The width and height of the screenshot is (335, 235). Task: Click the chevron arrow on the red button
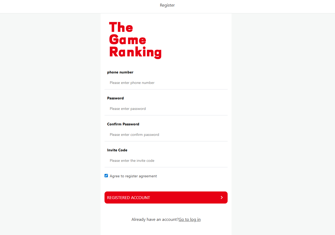pyautogui.click(x=222, y=197)
